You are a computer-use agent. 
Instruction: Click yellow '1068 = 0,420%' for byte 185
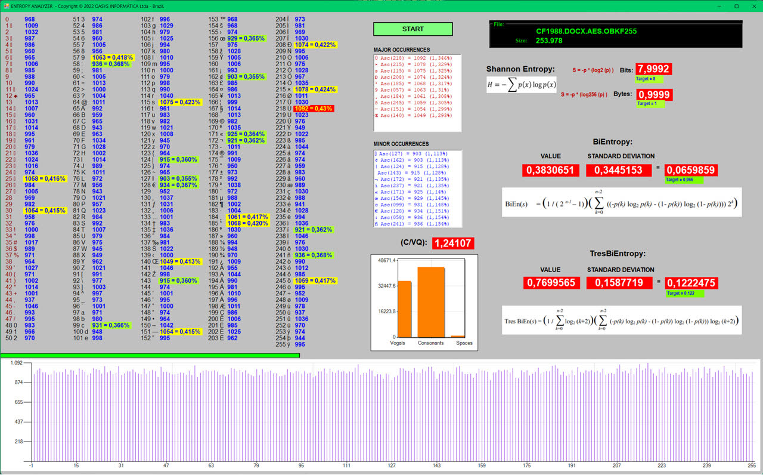pyautogui.click(x=247, y=223)
